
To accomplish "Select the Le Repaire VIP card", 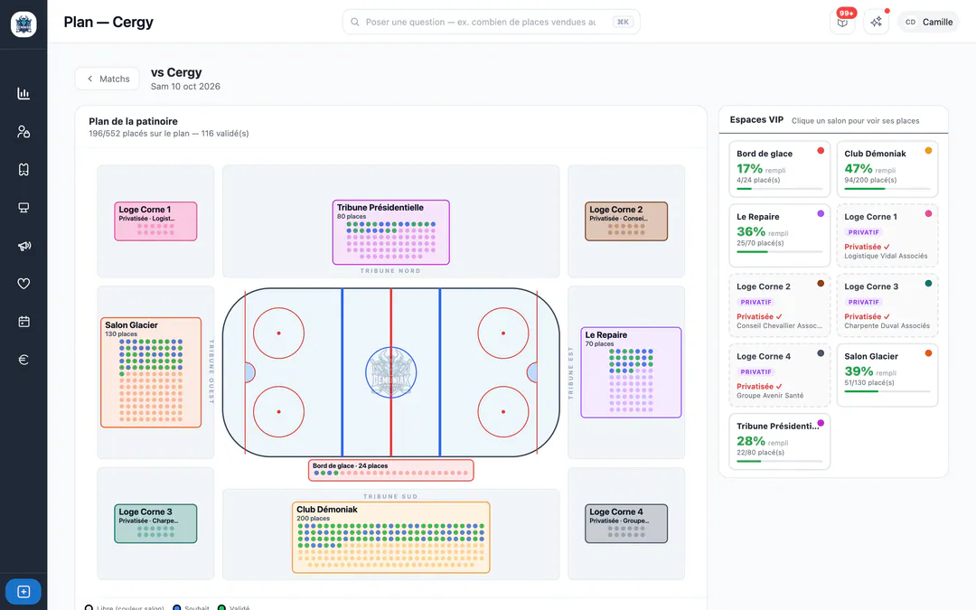I will pos(779,235).
